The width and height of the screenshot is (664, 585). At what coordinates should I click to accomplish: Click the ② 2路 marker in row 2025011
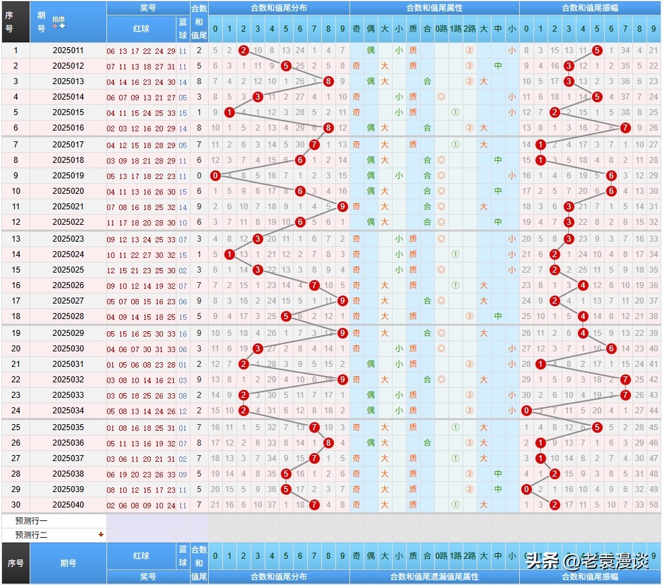469,50
